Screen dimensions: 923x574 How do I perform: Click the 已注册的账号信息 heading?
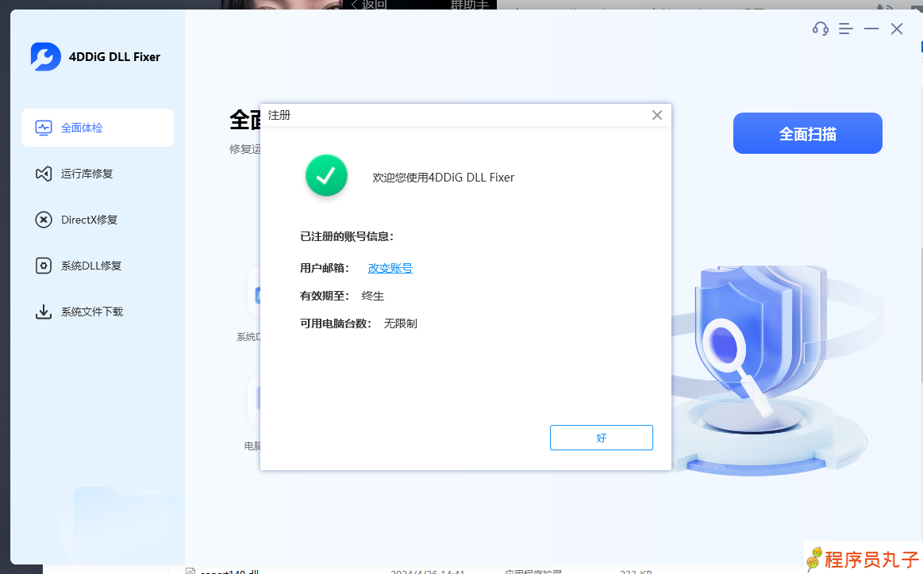pyautogui.click(x=347, y=236)
